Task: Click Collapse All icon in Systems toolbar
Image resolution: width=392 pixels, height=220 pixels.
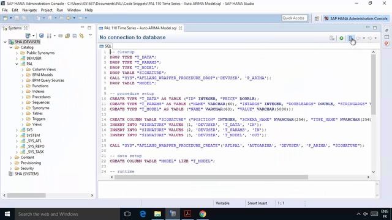Action: coord(75,36)
